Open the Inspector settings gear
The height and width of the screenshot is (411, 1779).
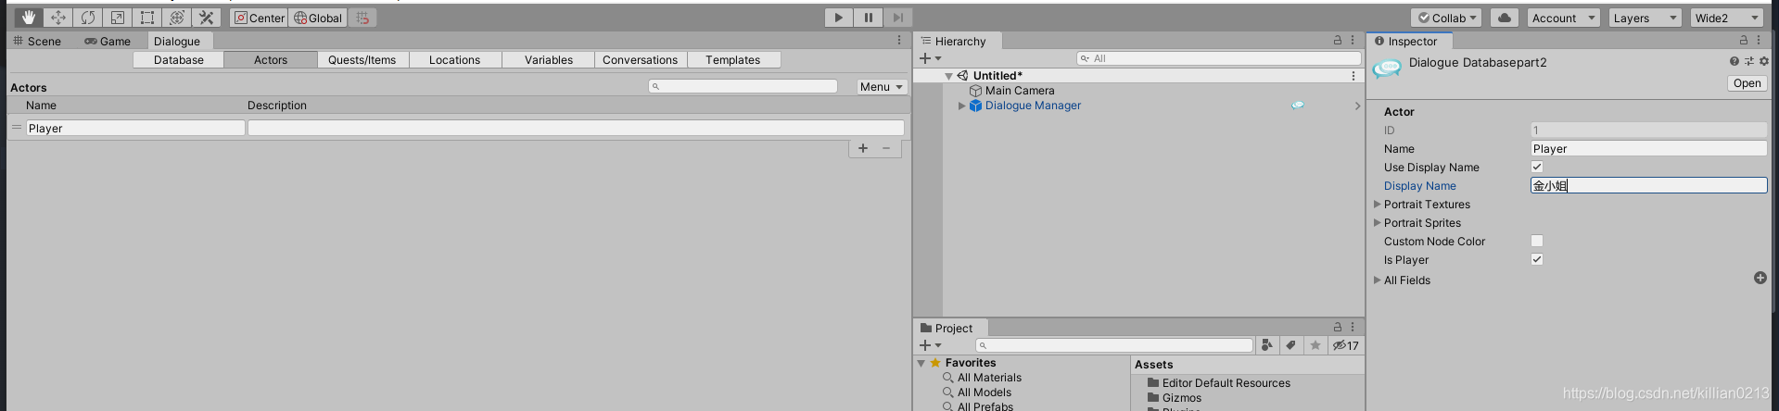tap(1763, 61)
